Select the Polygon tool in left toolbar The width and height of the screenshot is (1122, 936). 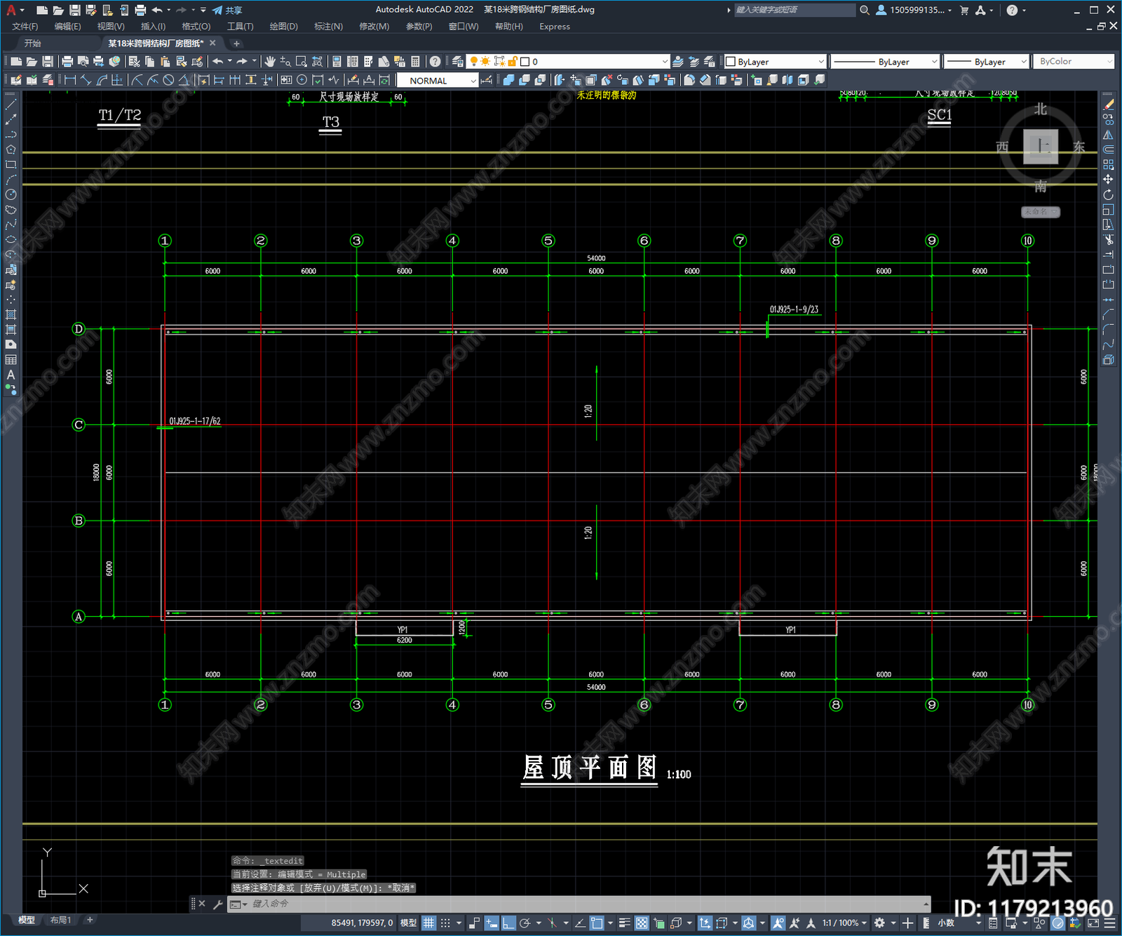11,149
